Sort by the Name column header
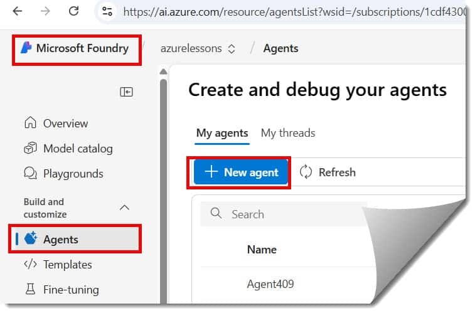This screenshot has height=313, width=475. click(262, 250)
